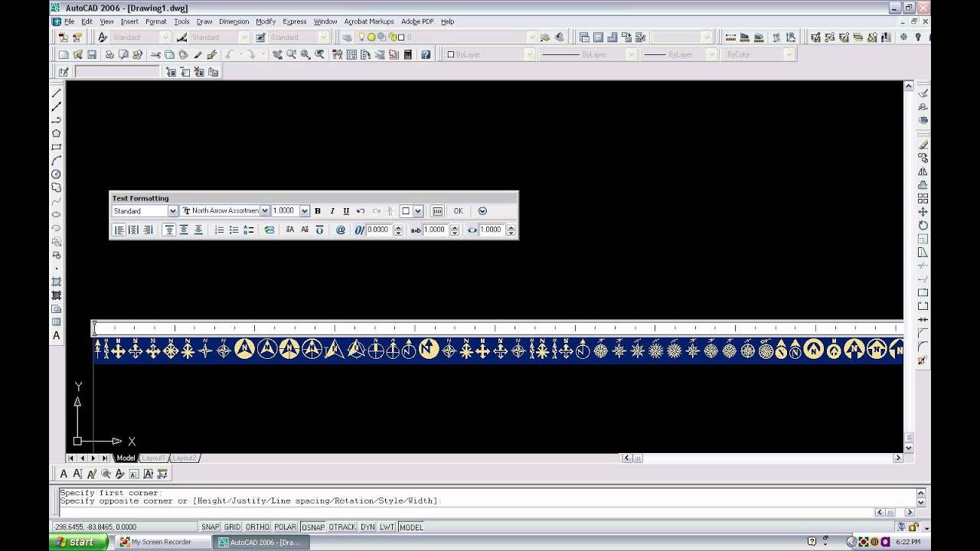This screenshot has width=980, height=551.
Task: Apply bold in Text Formatting
Action: [318, 211]
